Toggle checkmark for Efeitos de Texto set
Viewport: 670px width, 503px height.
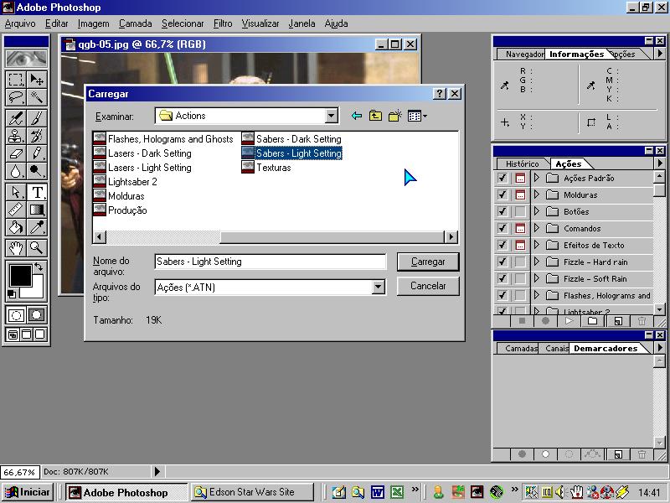point(502,245)
